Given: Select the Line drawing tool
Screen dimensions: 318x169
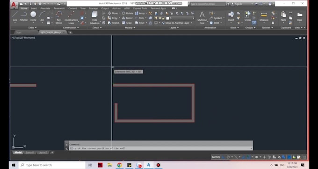Looking at the screenshot, I should pyautogui.click(x=15, y=16).
